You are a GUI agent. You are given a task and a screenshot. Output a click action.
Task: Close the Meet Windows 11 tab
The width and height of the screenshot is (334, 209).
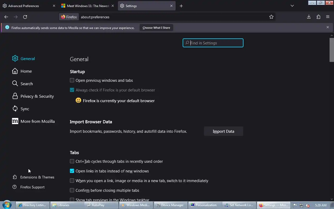coord(113,6)
